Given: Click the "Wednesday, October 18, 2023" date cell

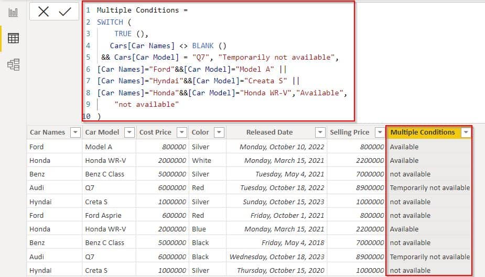Looking at the screenshot, I should 277,257.
